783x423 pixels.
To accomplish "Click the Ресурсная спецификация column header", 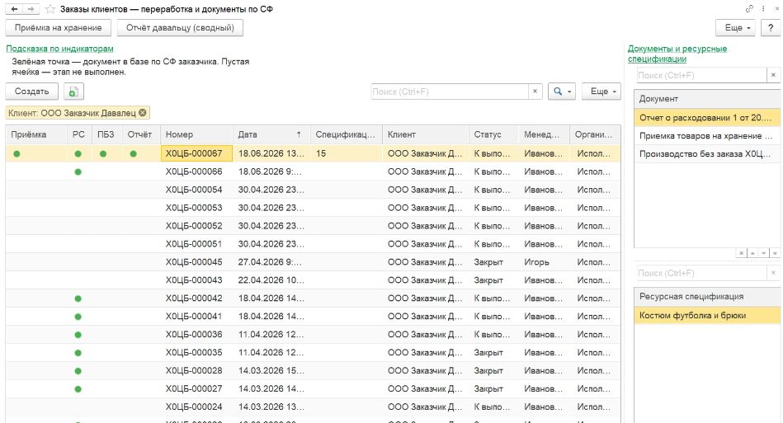I will click(x=707, y=296).
